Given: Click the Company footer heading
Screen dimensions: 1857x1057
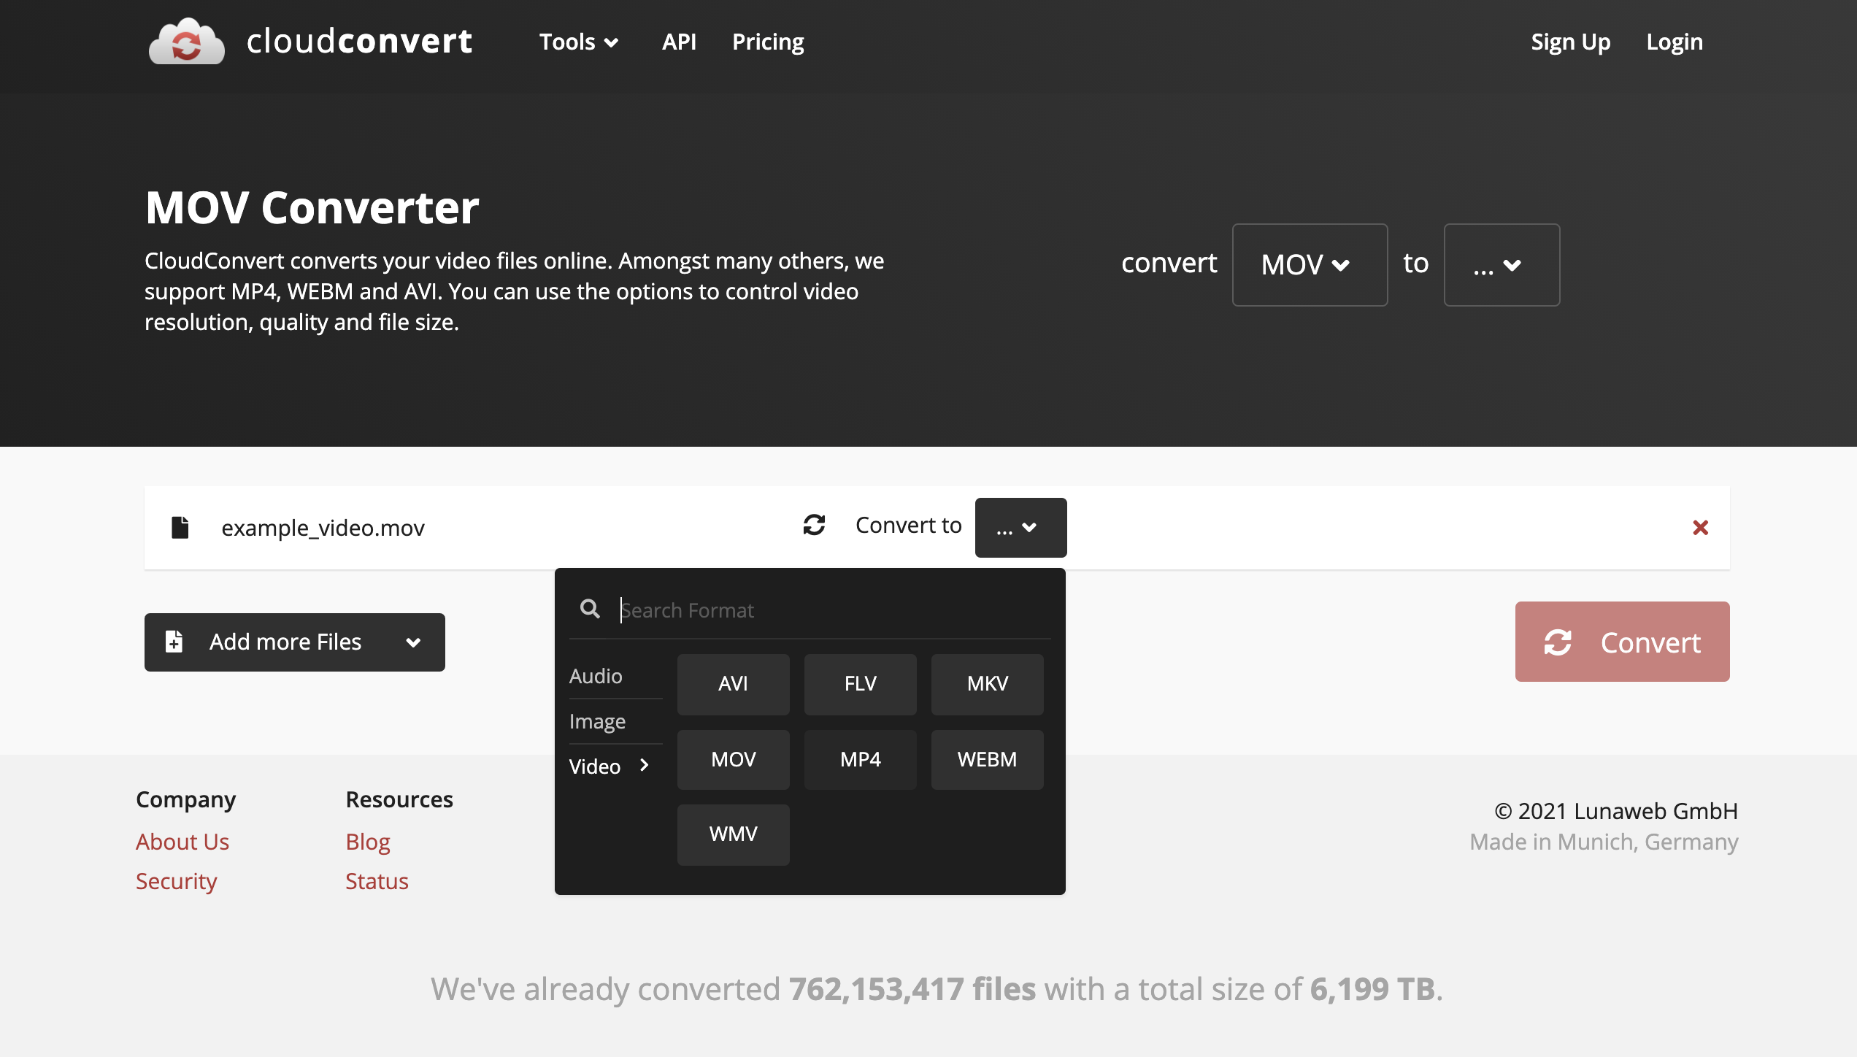Looking at the screenshot, I should [185, 800].
